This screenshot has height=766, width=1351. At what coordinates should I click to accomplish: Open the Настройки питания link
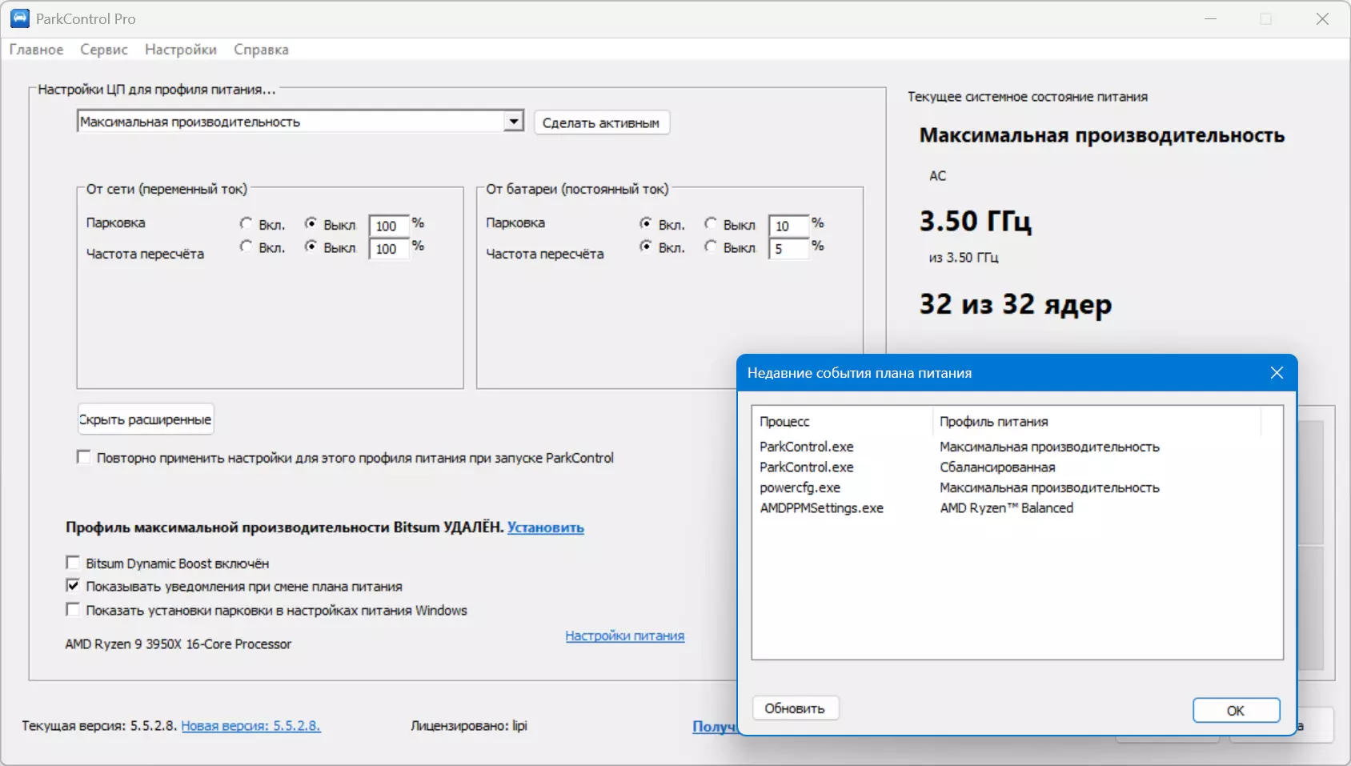pyautogui.click(x=624, y=636)
